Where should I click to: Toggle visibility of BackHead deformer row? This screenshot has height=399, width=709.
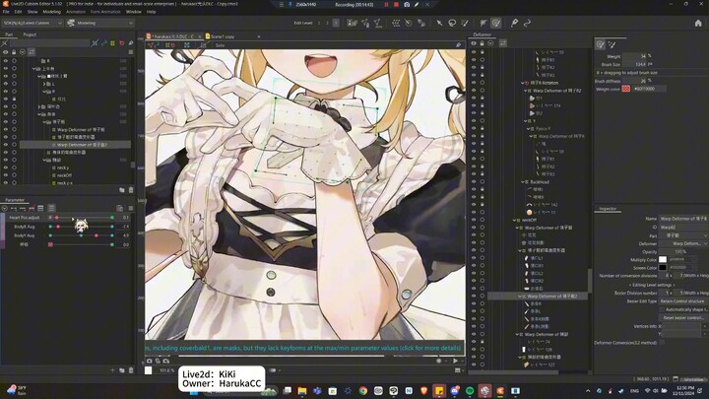[474, 182]
